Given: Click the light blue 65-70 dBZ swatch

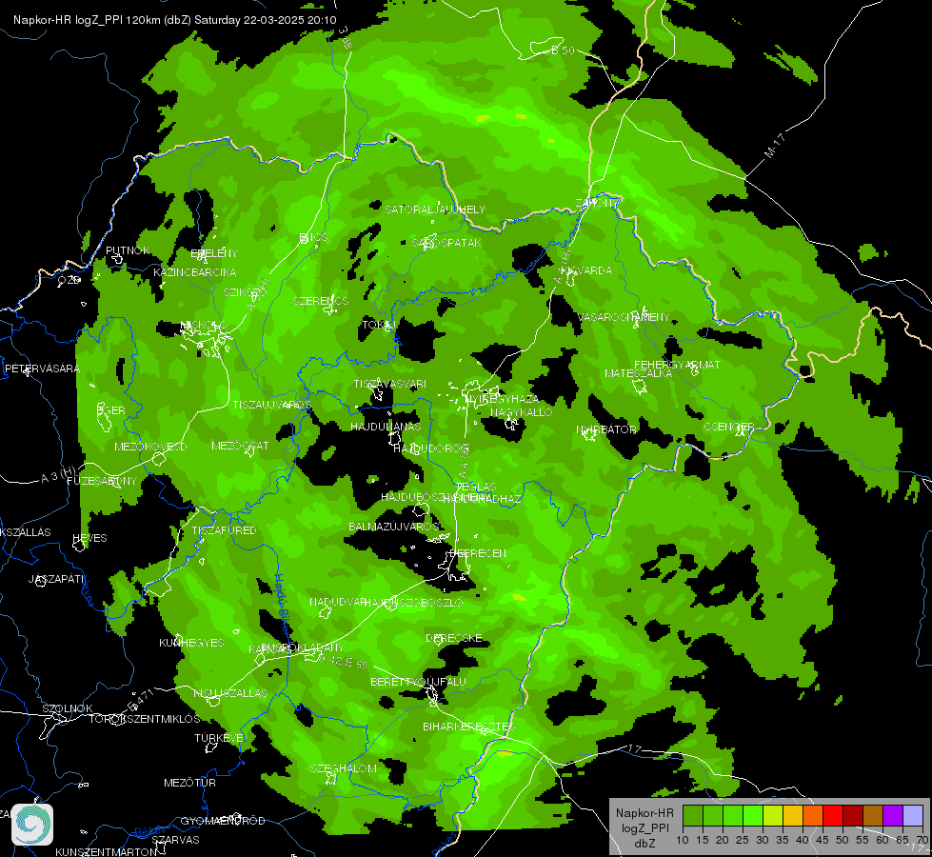Looking at the screenshot, I should [913, 815].
